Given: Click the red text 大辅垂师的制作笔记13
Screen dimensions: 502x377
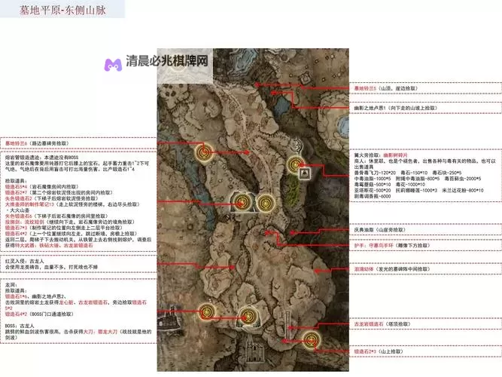Looking at the screenshot, I should (x=29, y=204).
